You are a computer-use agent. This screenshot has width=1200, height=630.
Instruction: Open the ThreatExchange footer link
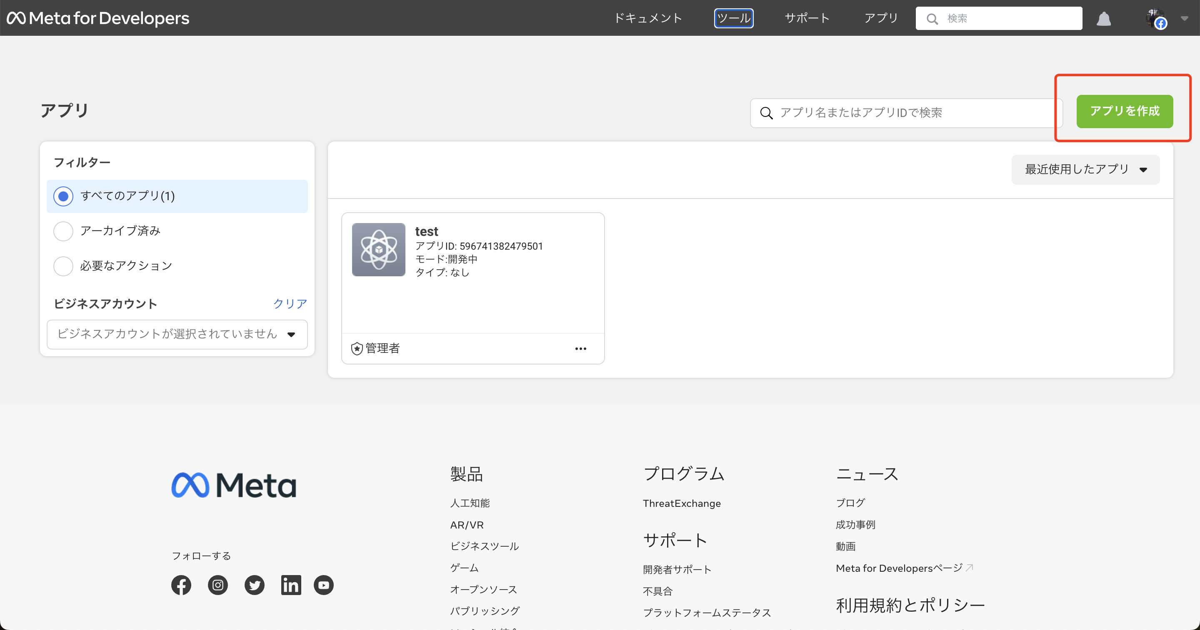coord(682,504)
